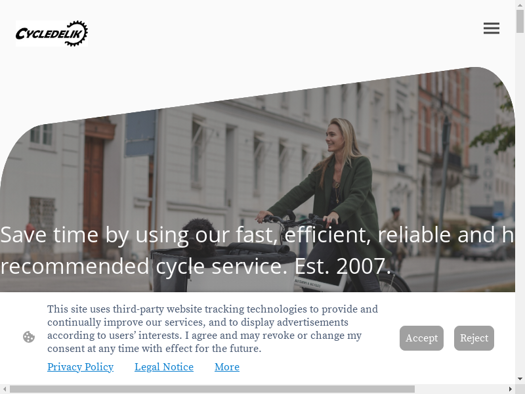Viewport: 525px width, 394px height.
Task: Click the Cycledelik gear logo
Action: pyautogui.click(x=52, y=33)
